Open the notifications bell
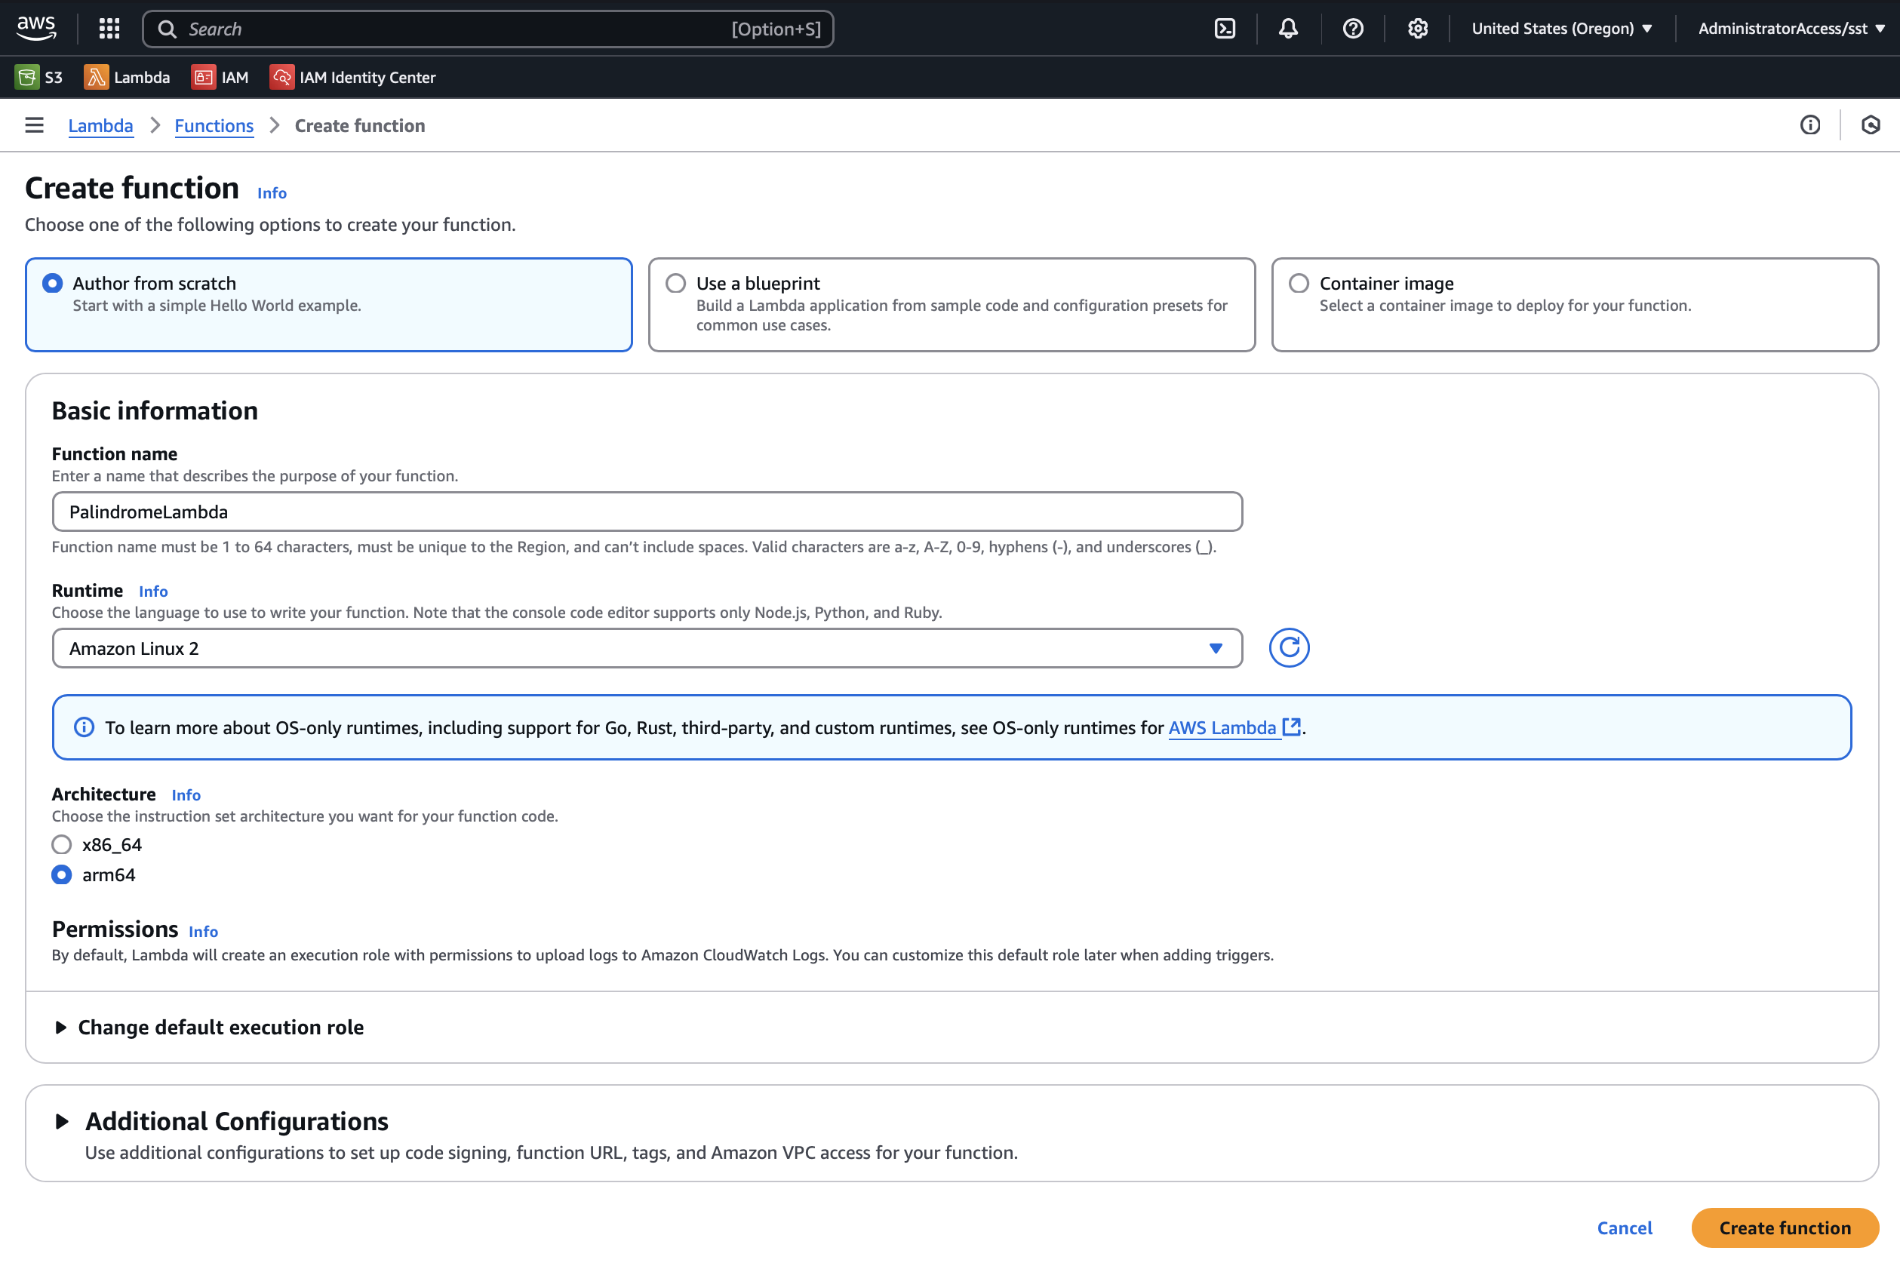Image resolution: width=1900 pixels, height=1269 pixels. click(x=1288, y=29)
